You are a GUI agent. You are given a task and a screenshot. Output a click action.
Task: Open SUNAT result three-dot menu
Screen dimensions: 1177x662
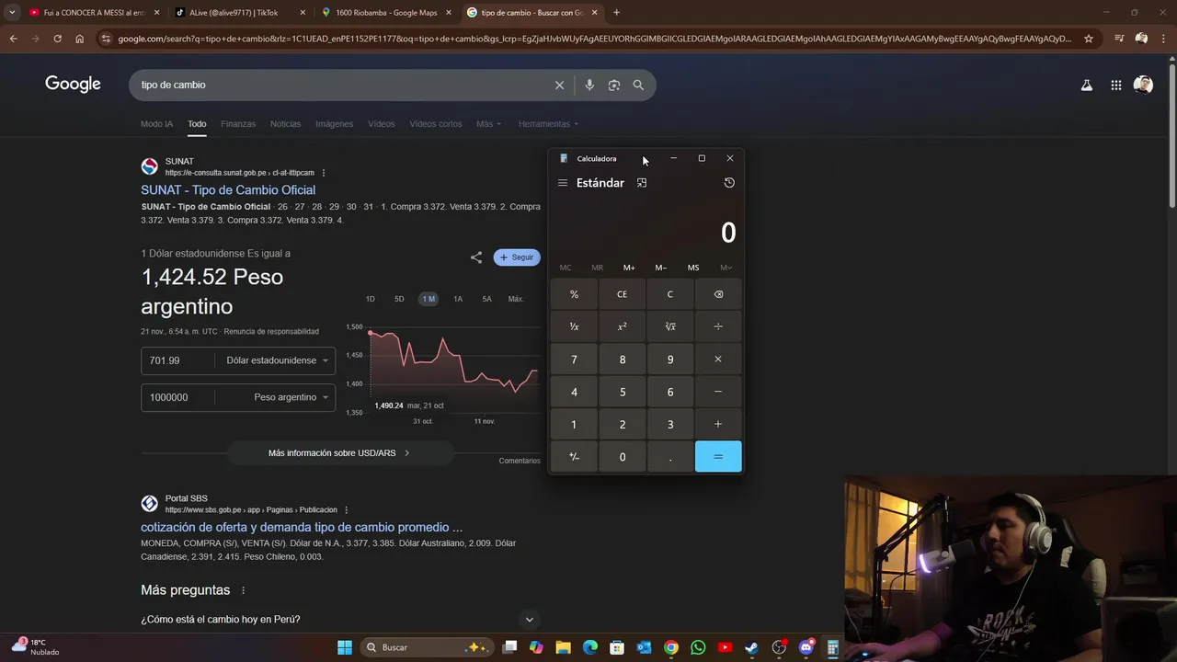pyautogui.click(x=324, y=173)
